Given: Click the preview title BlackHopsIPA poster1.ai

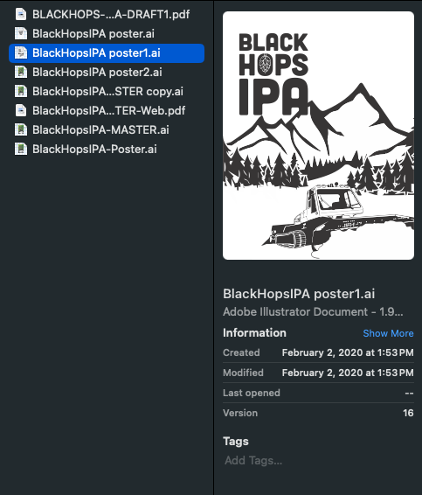Looking at the screenshot, I should 299,294.
